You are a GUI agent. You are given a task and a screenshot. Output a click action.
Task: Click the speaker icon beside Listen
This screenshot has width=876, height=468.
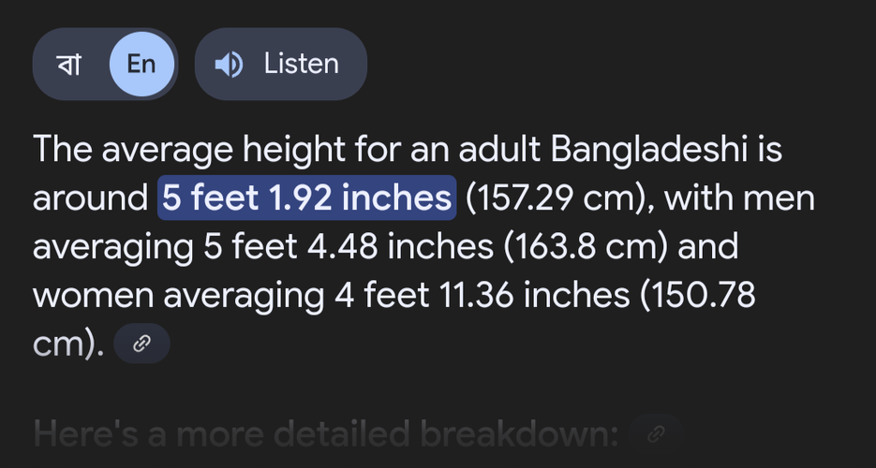click(x=229, y=65)
